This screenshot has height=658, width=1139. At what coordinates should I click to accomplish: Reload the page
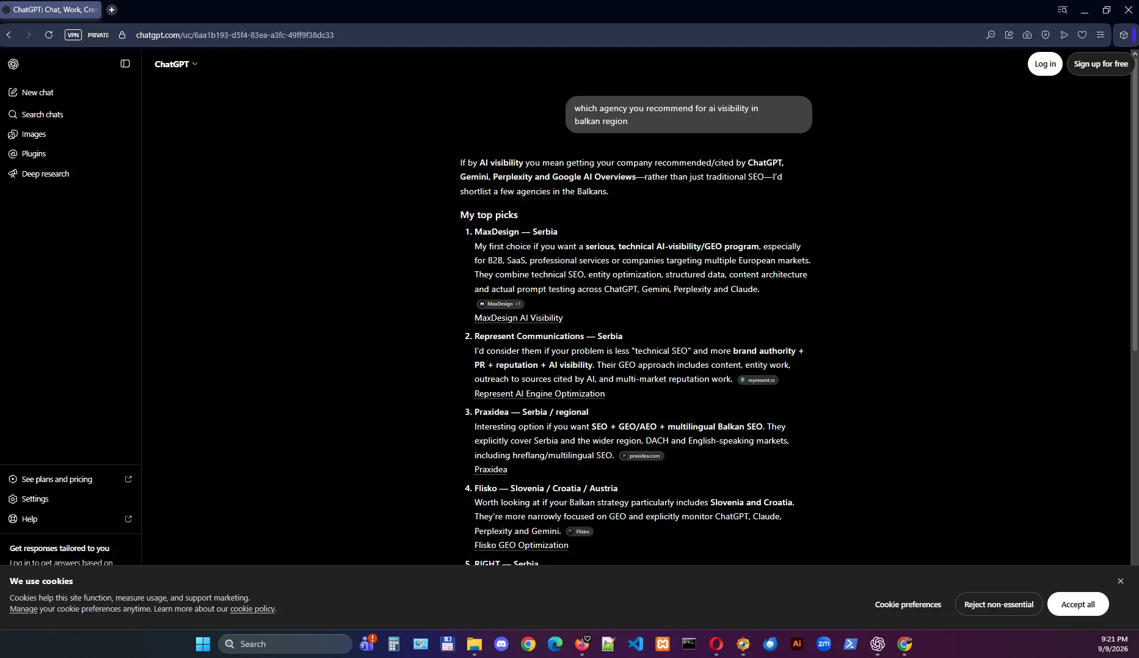tap(49, 35)
